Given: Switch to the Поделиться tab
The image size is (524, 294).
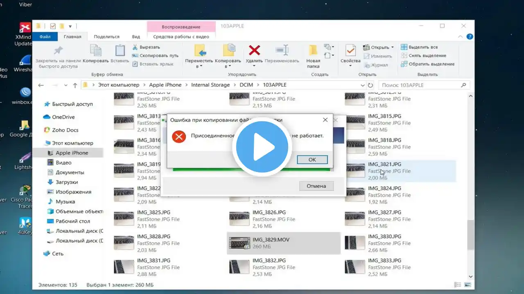Looking at the screenshot, I should click(106, 36).
